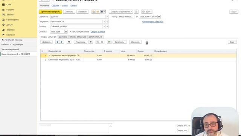241x136 pixels.
Task: Open the Оптовая цена • без НДС link
Action: [x=153, y=22]
